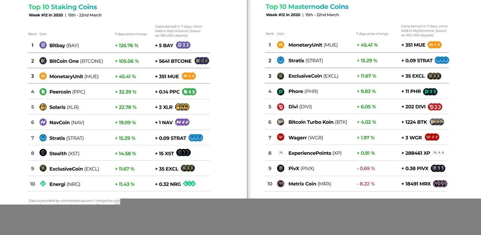Image resolution: width=481 pixels, height=235 pixels.
Task: Click the Wagerr red icon
Action: pos(281,137)
